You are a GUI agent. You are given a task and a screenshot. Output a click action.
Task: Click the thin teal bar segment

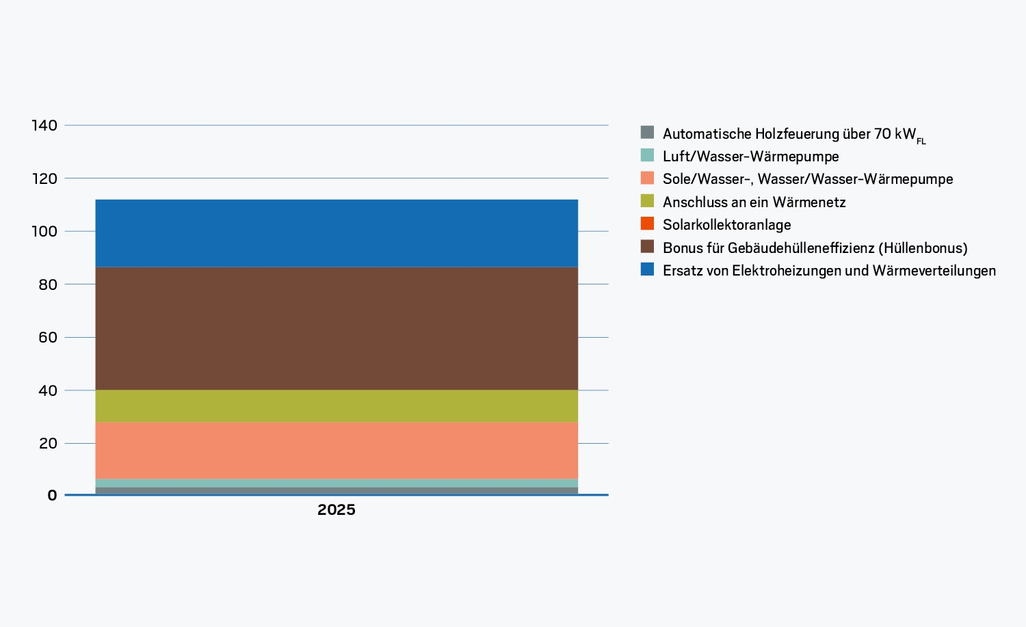337,483
